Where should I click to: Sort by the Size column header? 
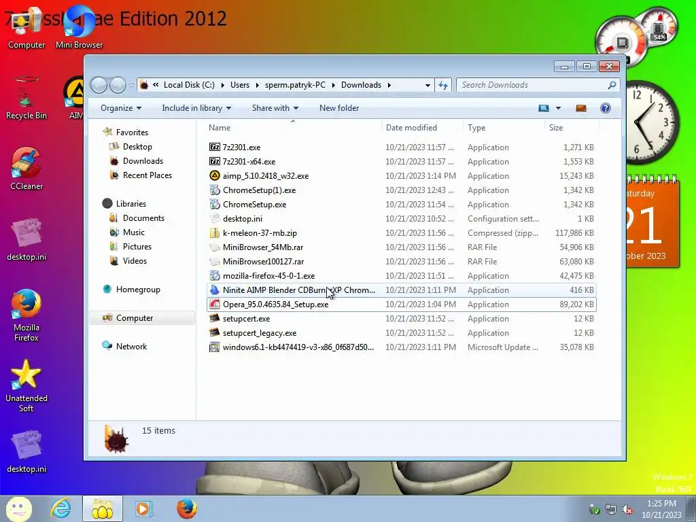tap(572, 127)
